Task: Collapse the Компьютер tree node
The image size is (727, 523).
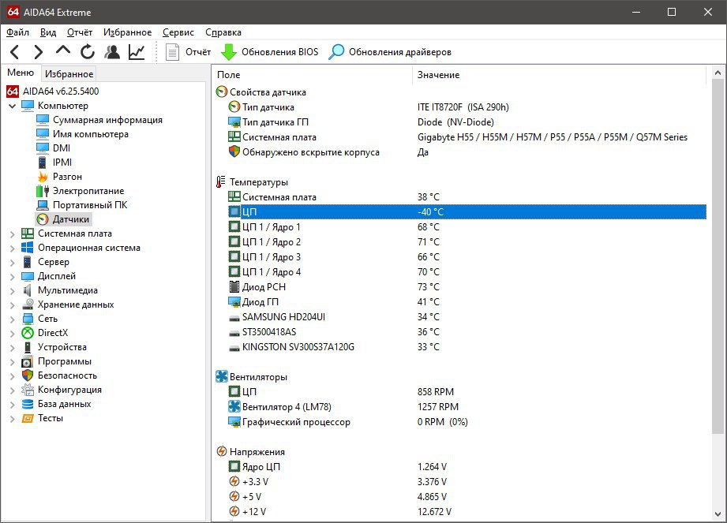Action: [x=13, y=106]
